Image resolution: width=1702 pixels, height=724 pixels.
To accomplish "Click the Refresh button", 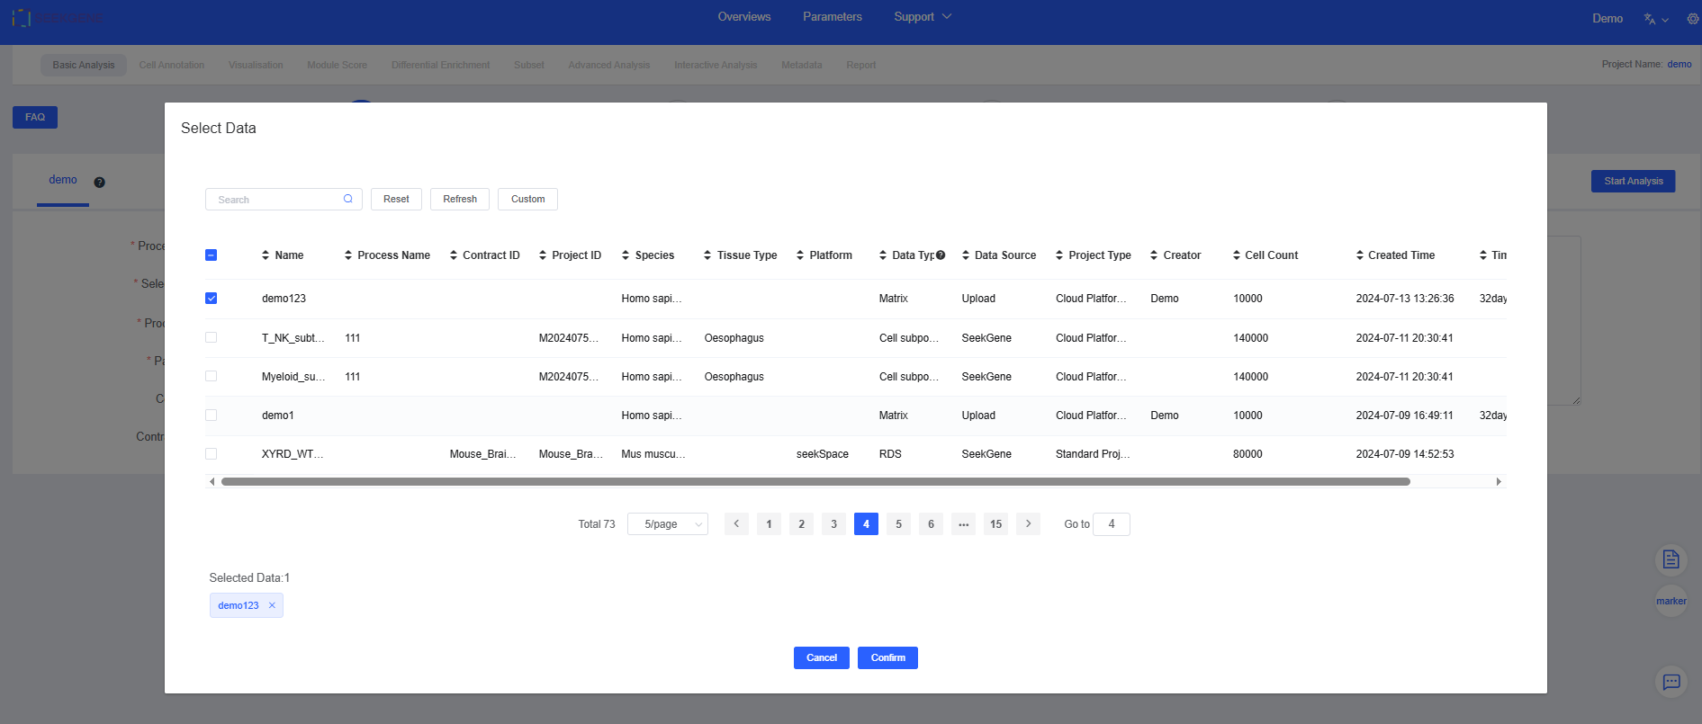I will tap(459, 199).
